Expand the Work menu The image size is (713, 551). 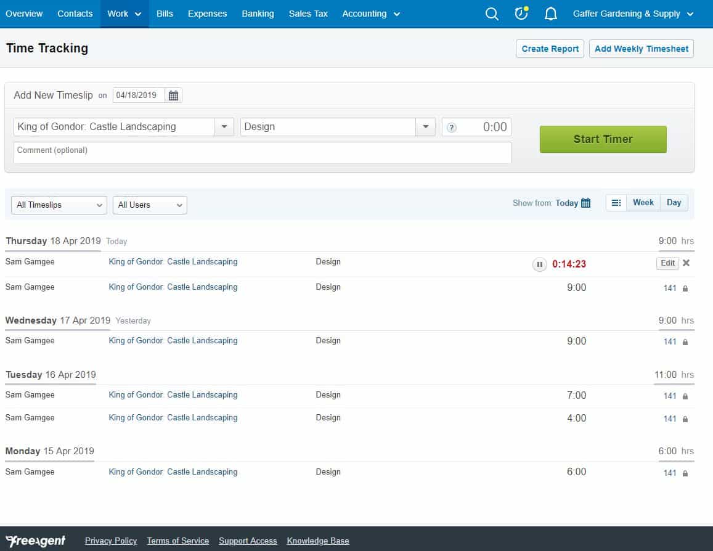pyautogui.click(x=124, y=14)
